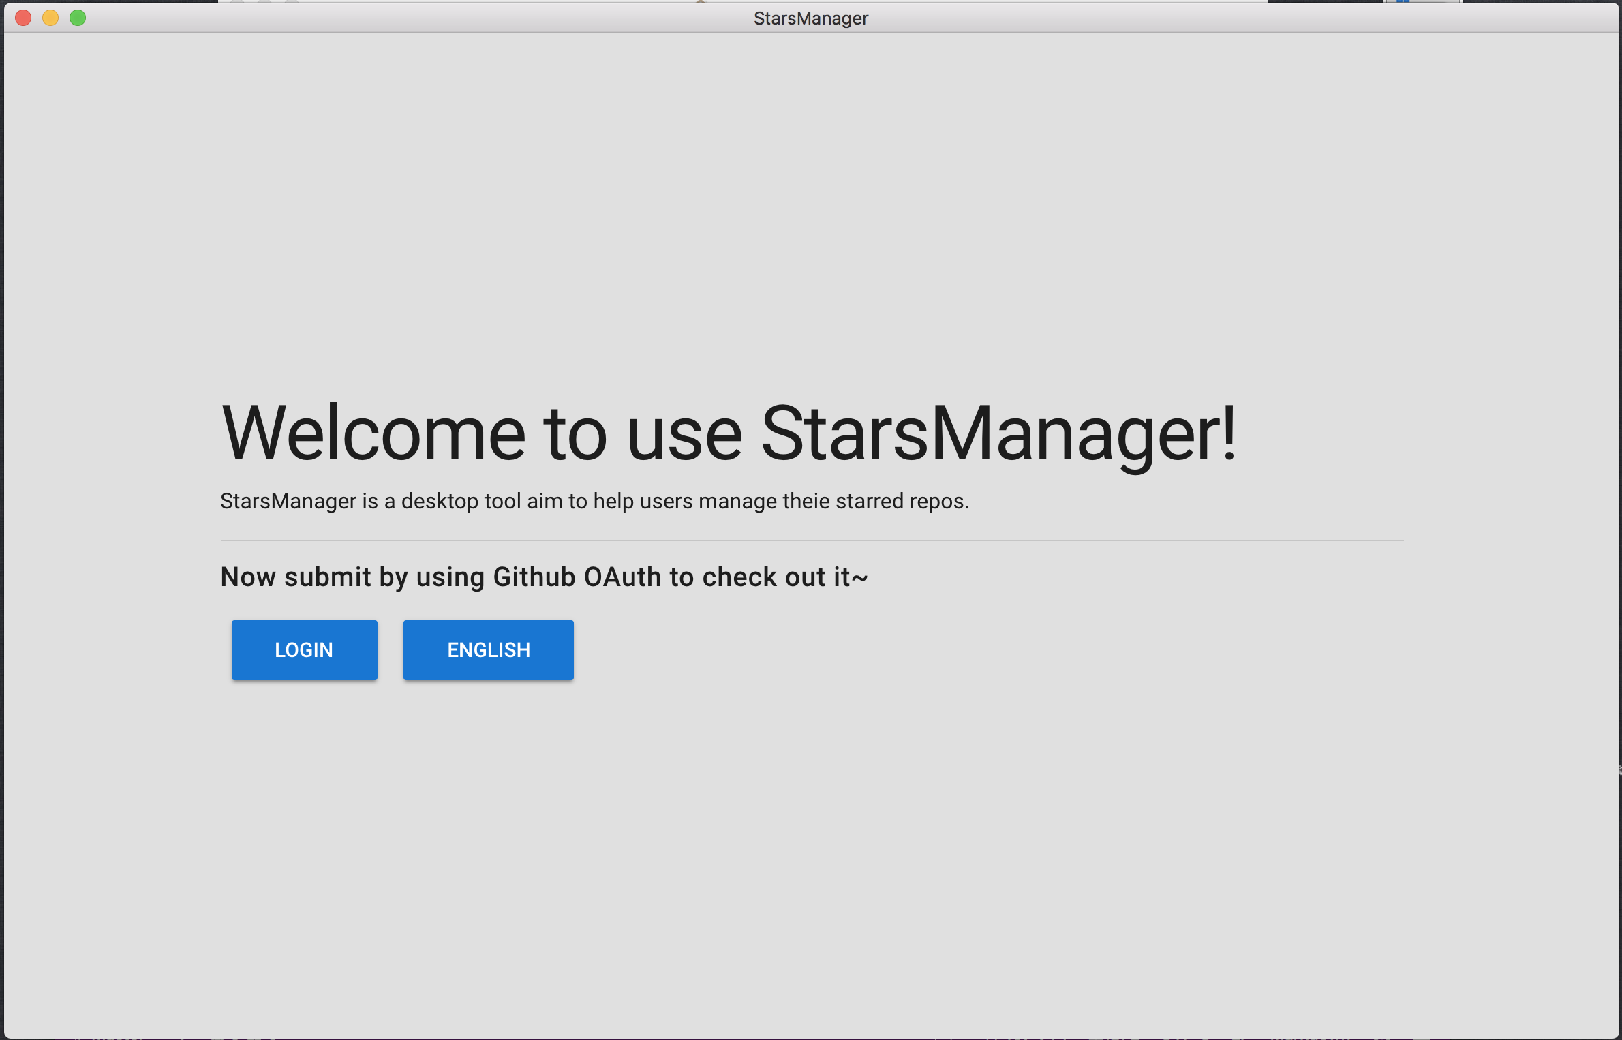Click 'help users manage' in the description
The height and width of the screenshot is (1040, 1622).
tap(684, 501)
